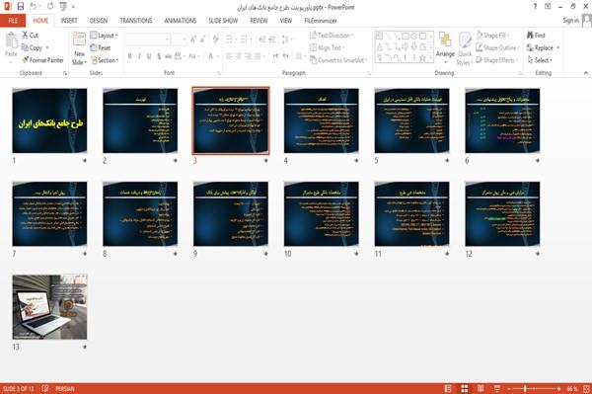Toggle Italic formatting button
Viewport: 592px width, 394px height.
tap(139, 56)
